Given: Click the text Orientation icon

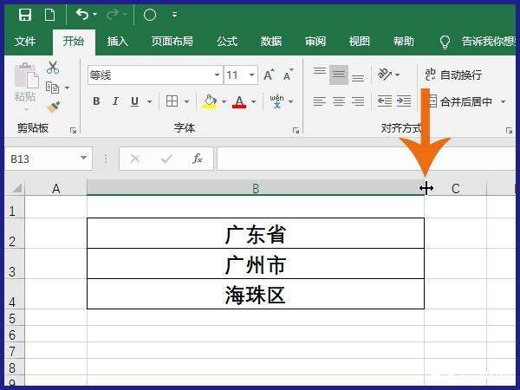Looking at the screenshot, I should (x=385, y=75).
